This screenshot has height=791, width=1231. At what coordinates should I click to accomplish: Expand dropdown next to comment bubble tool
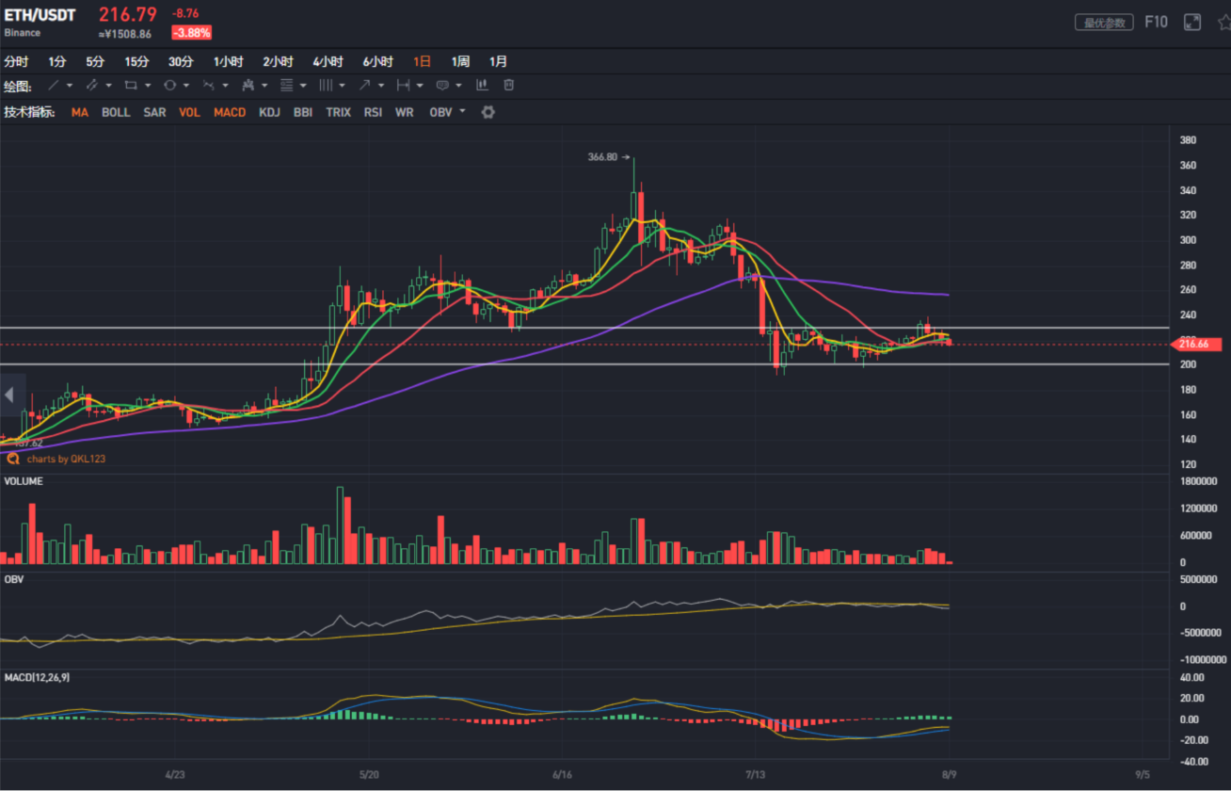click(458, 86)
